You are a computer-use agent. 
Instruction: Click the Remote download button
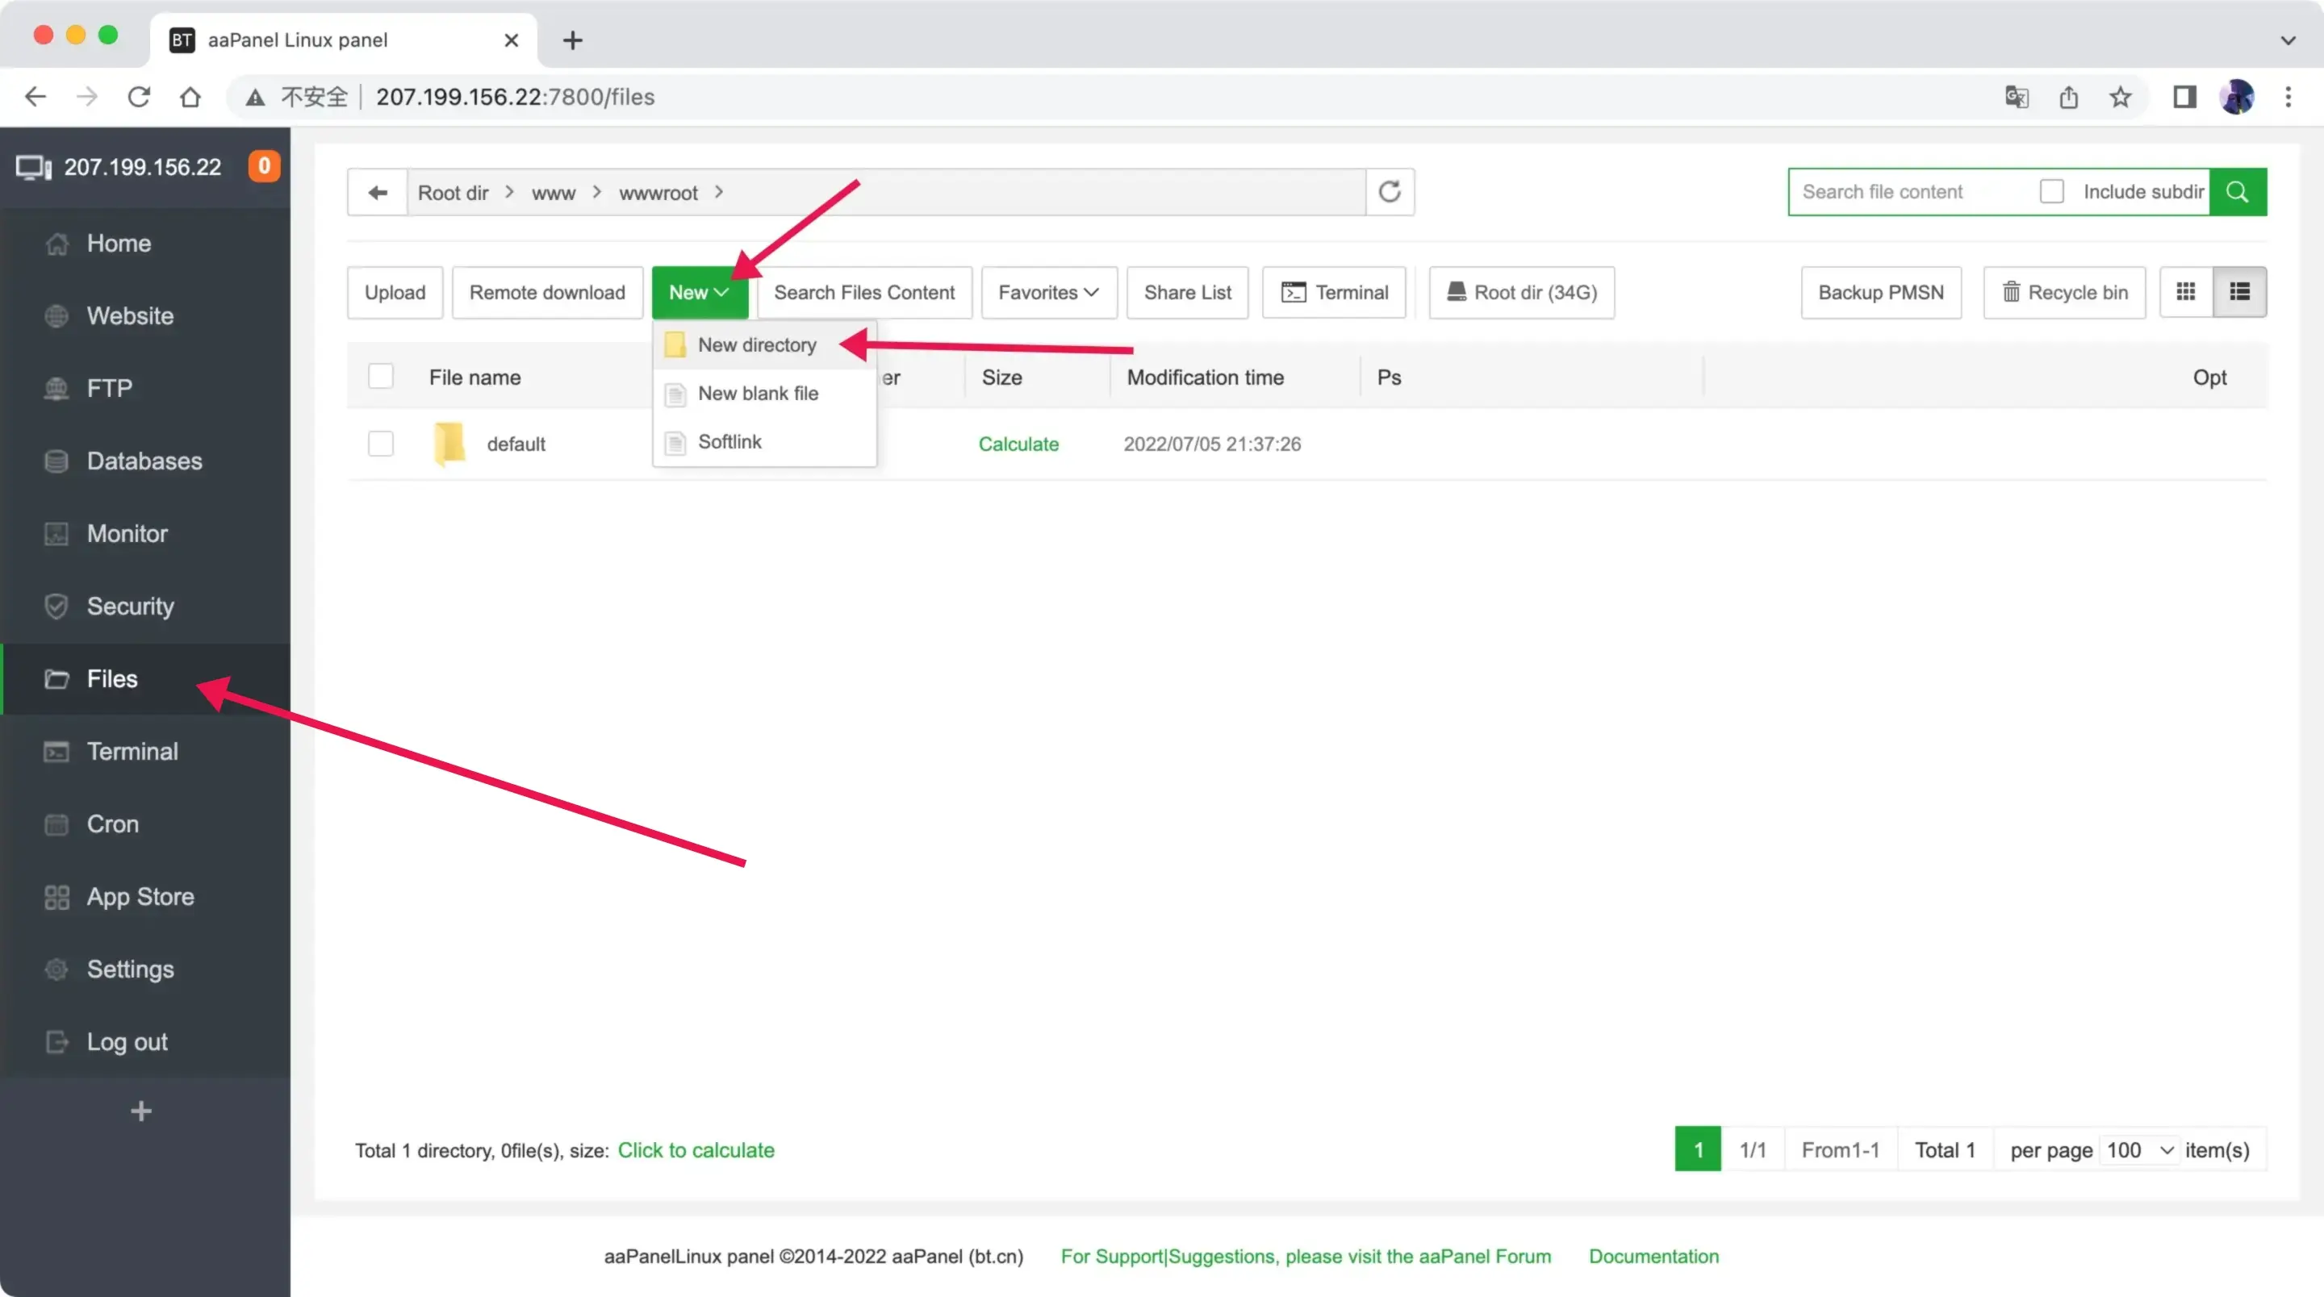click(x=547, y=292)
